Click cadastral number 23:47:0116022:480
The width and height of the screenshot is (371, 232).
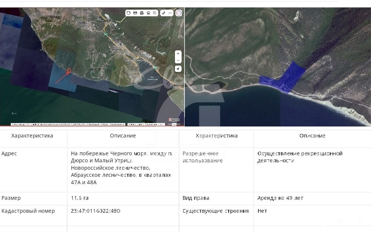point(95,211)
